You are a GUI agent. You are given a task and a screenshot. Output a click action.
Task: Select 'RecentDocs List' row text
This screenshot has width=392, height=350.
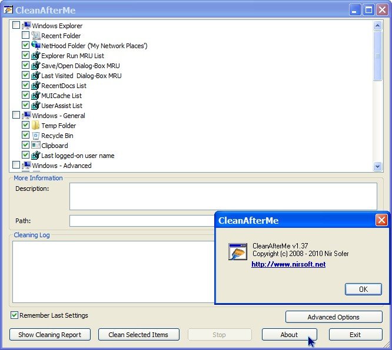click(64, 86)
